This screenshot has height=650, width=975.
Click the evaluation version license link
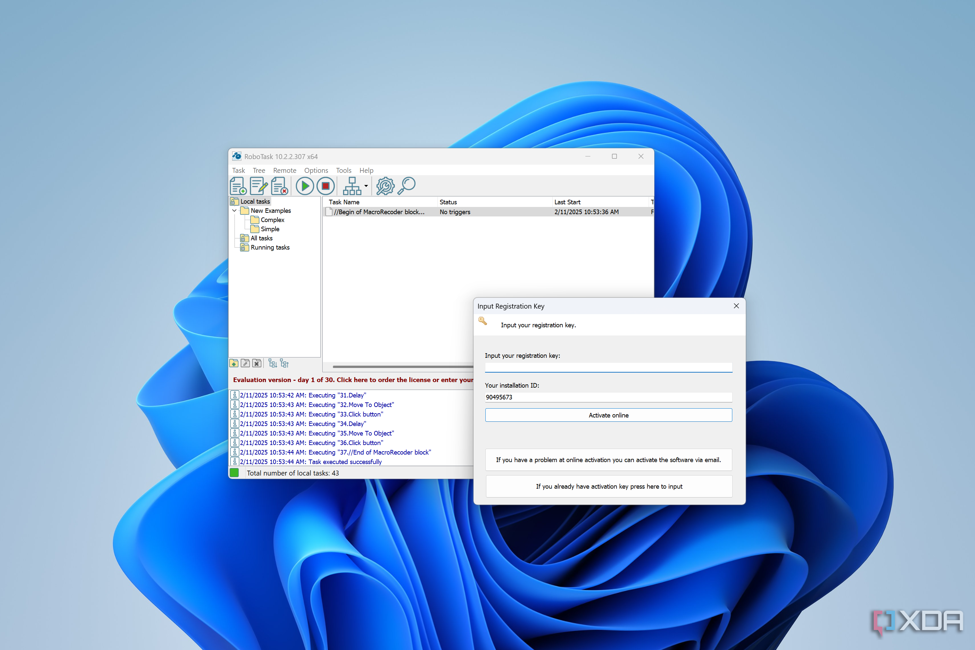click(x=352, y=380)
